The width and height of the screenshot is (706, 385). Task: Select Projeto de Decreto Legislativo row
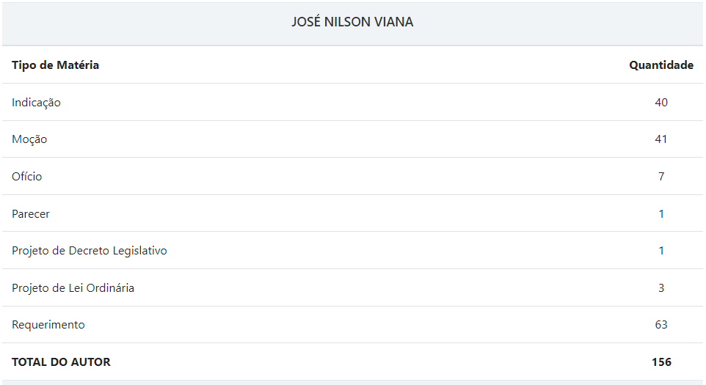pyautogui.click(x=352, y=251)
